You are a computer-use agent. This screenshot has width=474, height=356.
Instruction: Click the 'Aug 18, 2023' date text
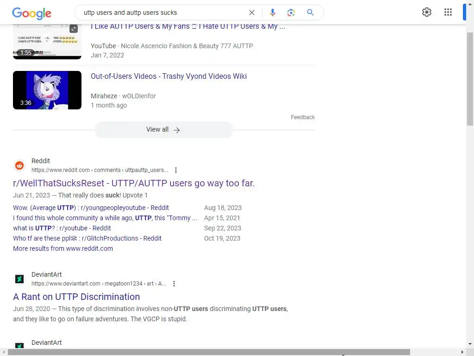[223, 208]
